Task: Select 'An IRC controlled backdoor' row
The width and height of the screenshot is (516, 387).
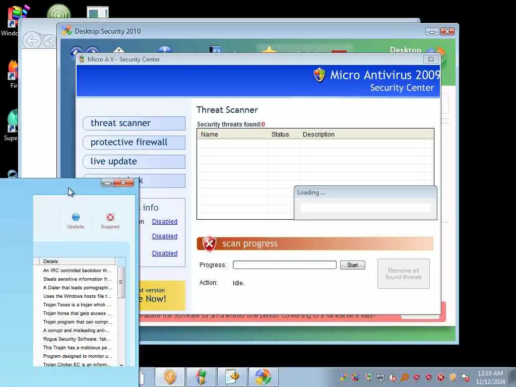Action: [x=77, y=270]
